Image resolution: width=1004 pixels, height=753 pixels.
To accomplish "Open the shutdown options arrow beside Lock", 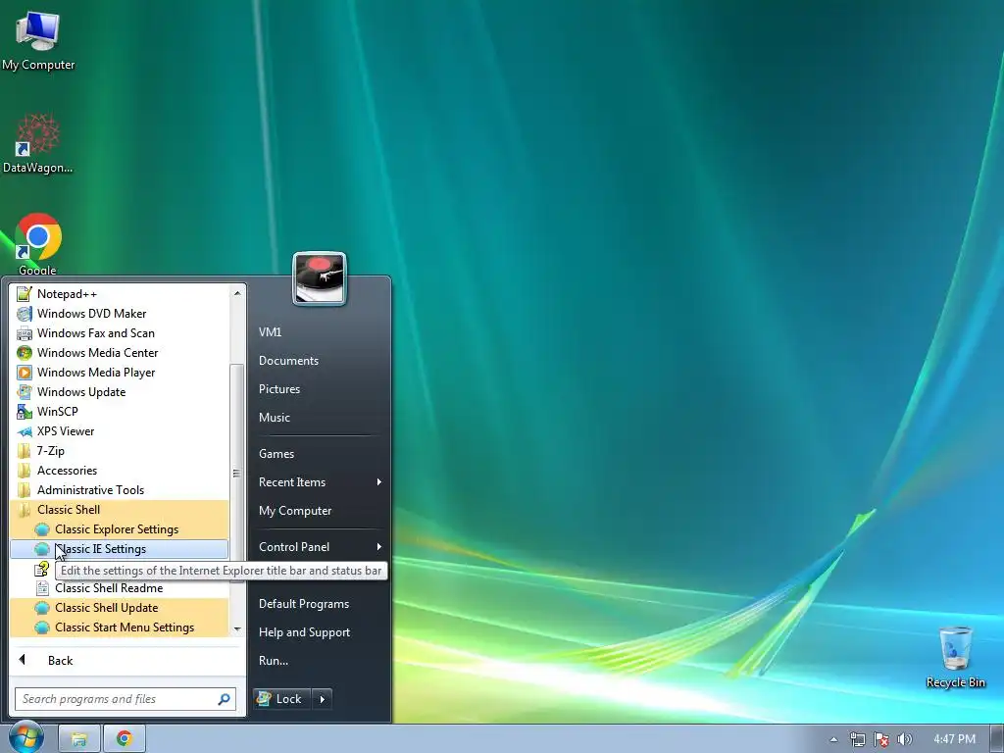I will (322, 699).
